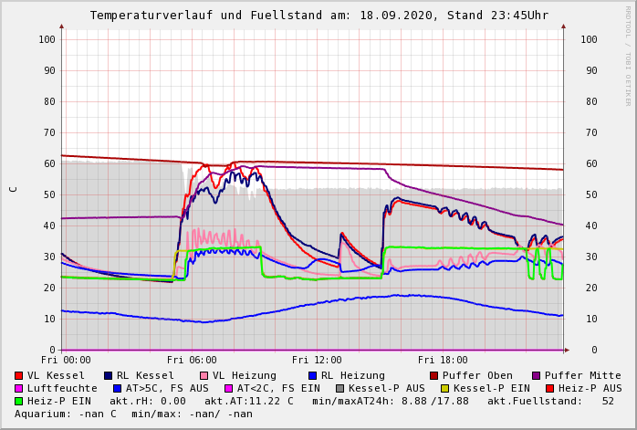637x430 pixels.
Task: Click the Heiz-P AUS legend label
Action: tap(589, 388)
